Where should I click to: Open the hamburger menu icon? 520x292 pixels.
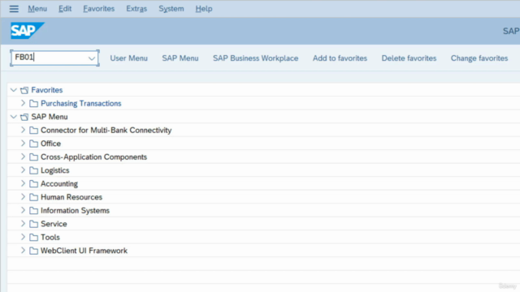[14, 9]
